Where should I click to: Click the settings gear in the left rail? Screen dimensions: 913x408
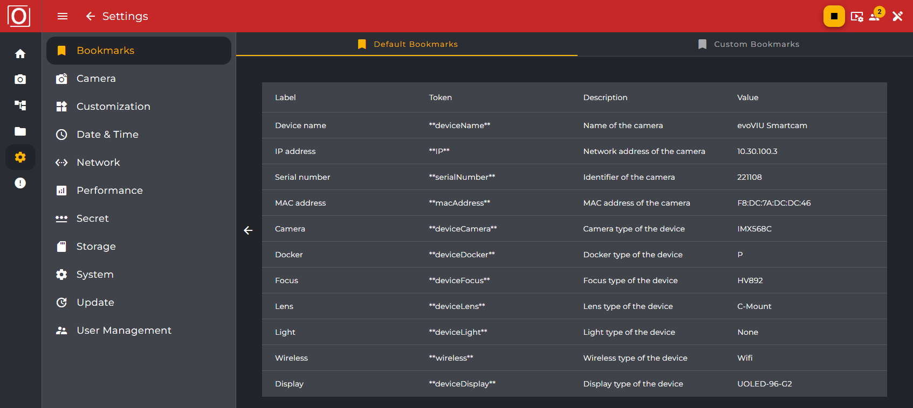point(20,157)
